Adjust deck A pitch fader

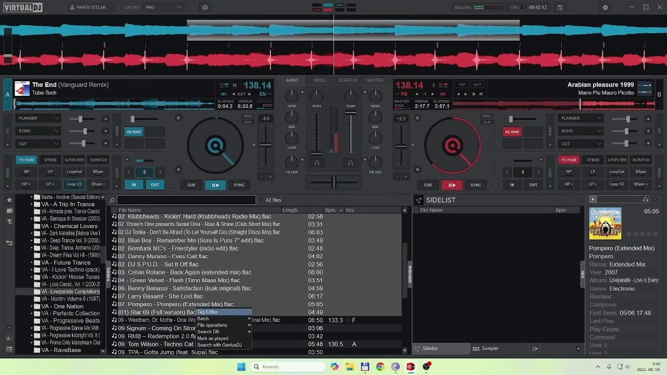(x=266, y=144)
